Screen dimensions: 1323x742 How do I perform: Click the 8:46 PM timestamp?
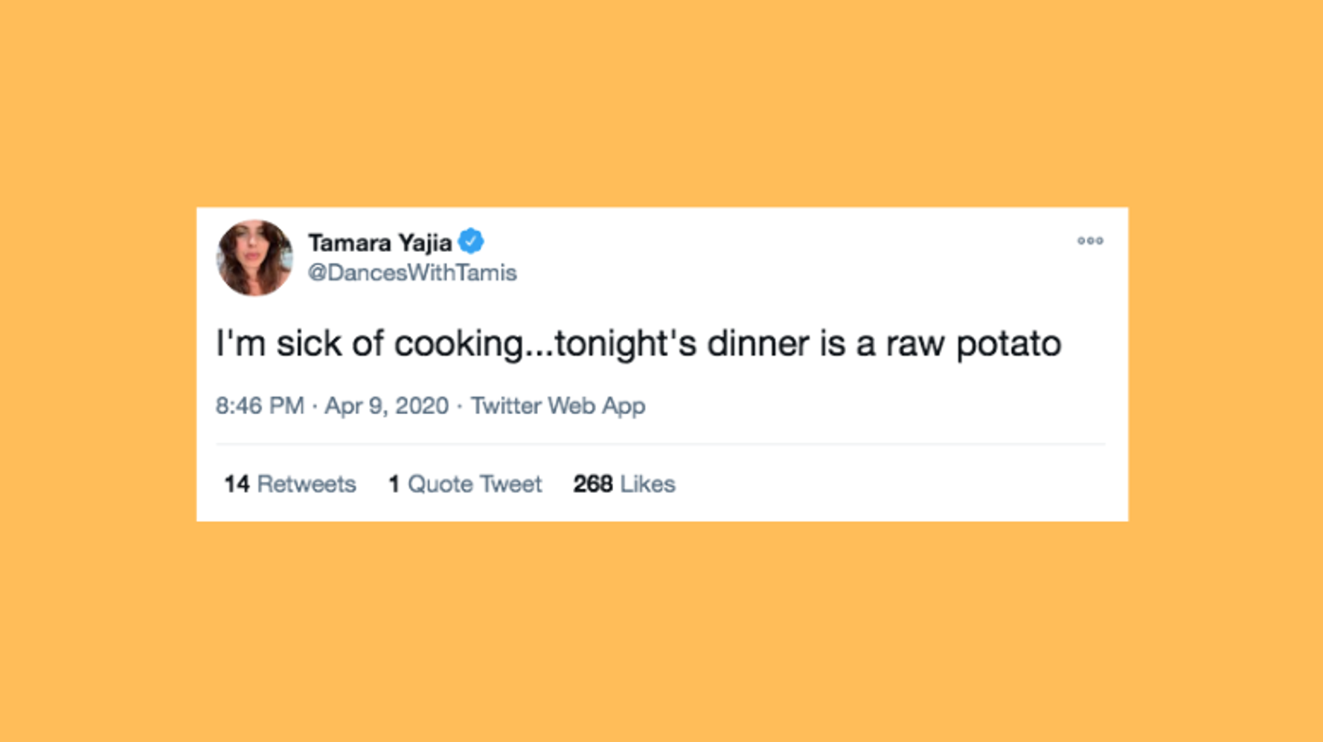[x=260, y=406]
